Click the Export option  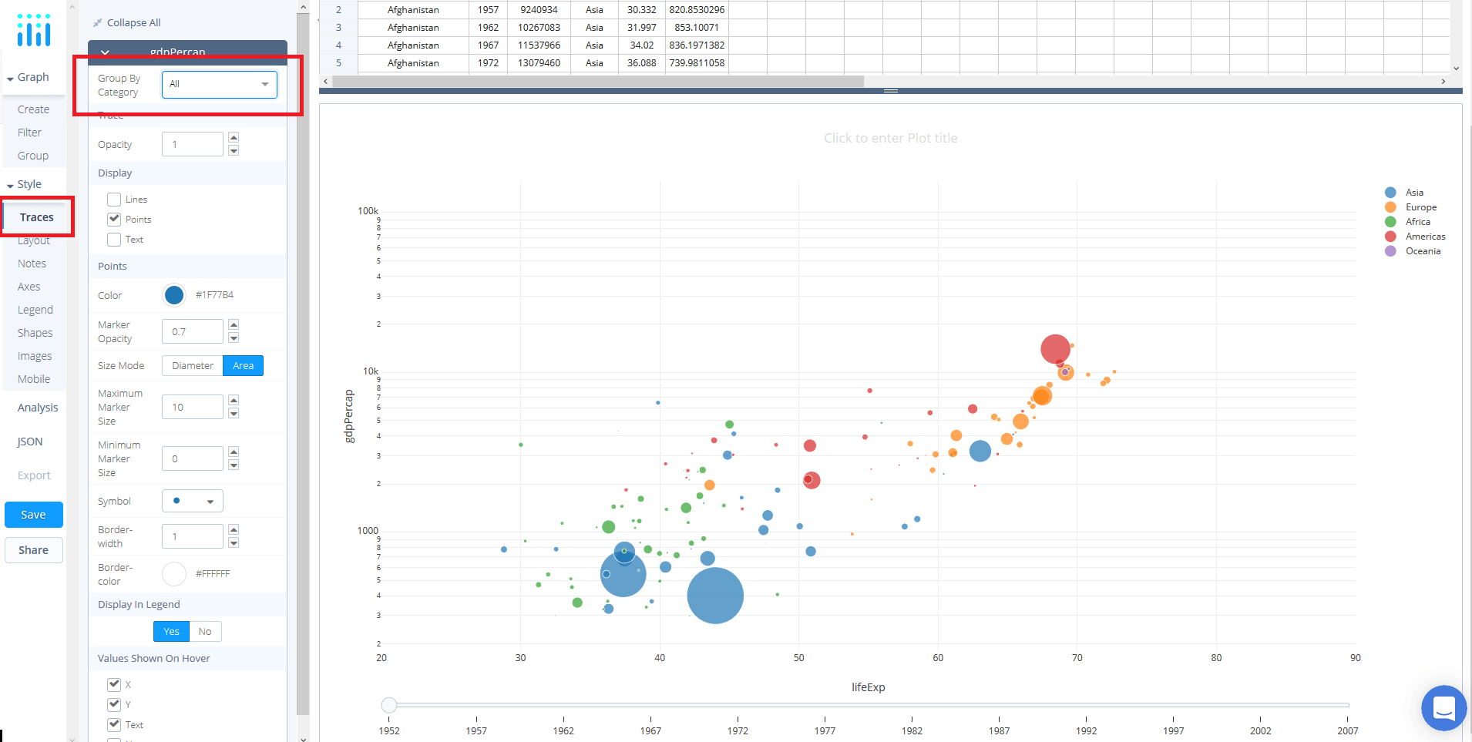pos(34,475)
